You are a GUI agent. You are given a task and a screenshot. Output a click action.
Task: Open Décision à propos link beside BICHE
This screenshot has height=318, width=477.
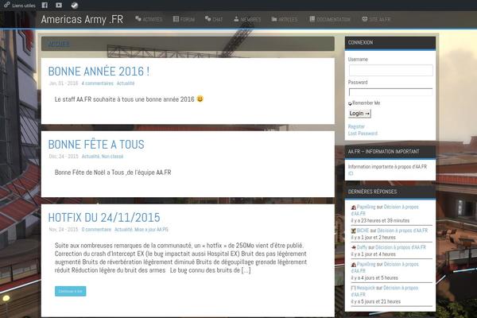(402, 231)
